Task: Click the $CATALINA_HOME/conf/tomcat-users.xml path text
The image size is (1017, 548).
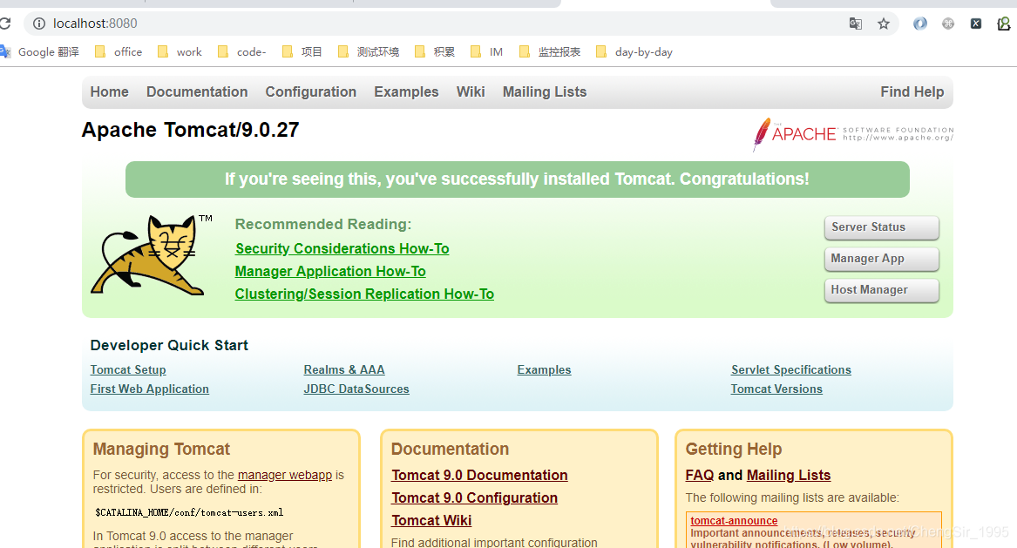Action: point(189,513)
